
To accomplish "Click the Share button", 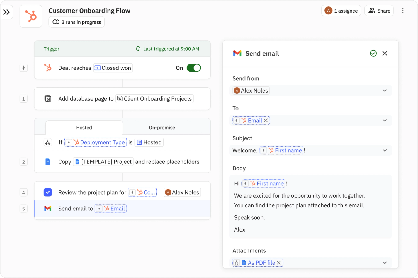I will (379, 11).
